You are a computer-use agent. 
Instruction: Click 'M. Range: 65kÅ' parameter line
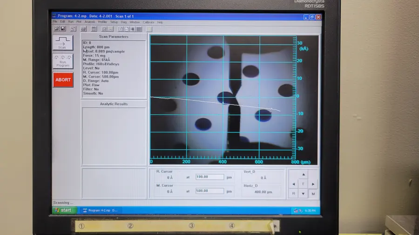[96, 60]
